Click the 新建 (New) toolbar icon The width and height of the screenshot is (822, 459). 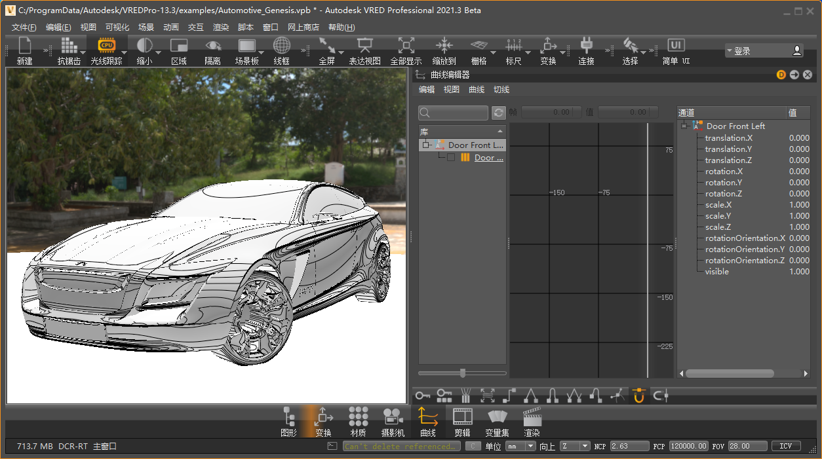(24, 46)
